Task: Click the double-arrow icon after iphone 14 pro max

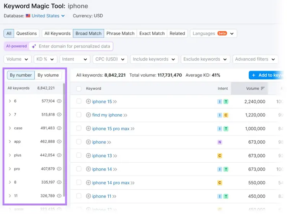Action: 132,183
